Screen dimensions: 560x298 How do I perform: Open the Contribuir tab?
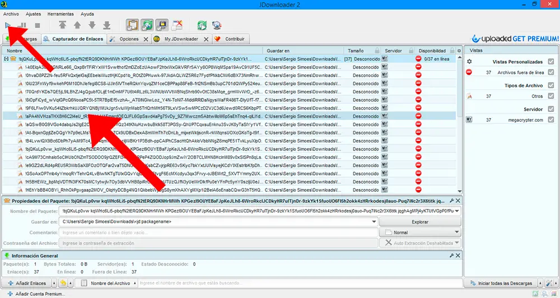230,39
